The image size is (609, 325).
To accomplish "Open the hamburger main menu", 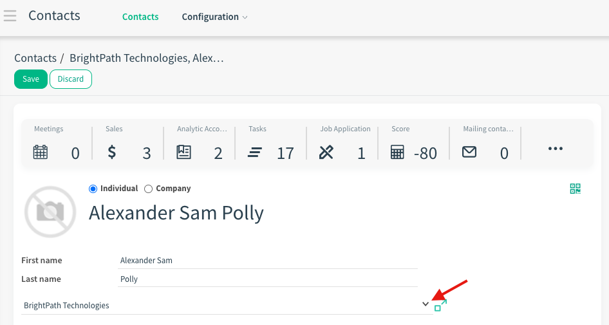I will [x=10, y=15].
